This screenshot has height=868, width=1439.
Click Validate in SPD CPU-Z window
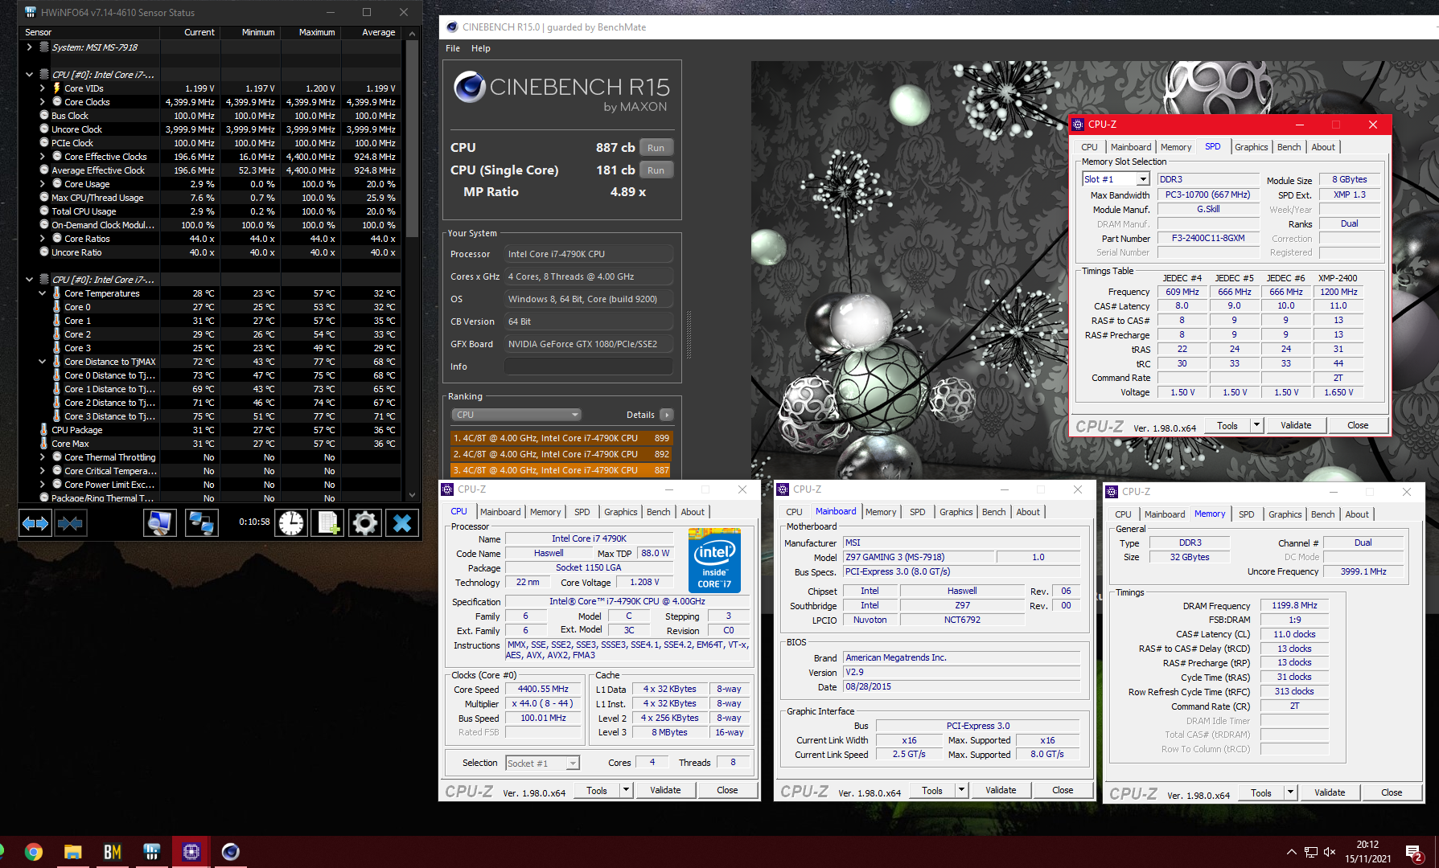click(x=1296, y=425)
